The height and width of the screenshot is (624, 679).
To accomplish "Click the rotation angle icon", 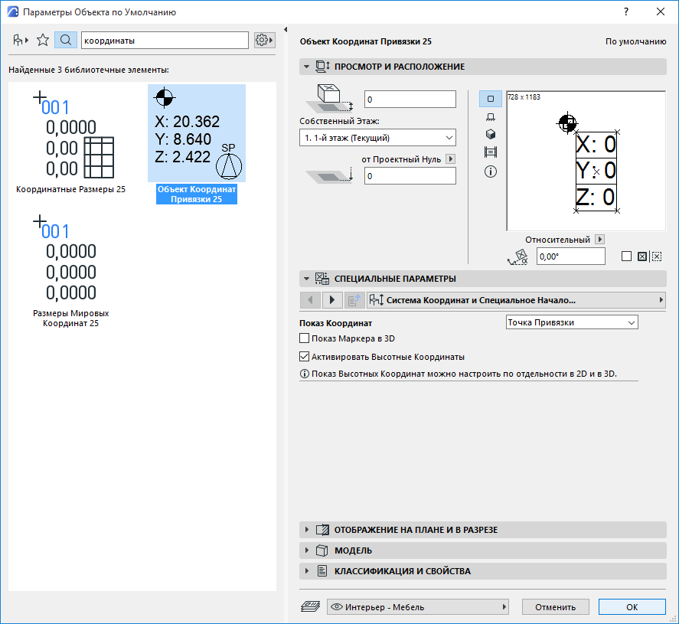I will coord(517,256).
